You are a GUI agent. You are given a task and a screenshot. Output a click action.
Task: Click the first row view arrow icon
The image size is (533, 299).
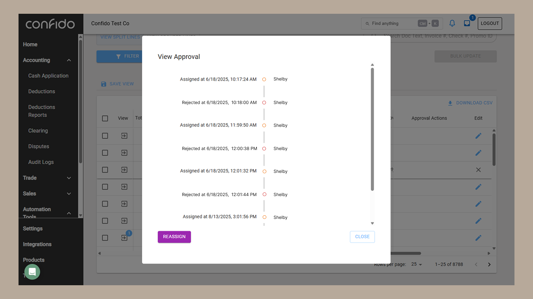click(x=124, y=136)
